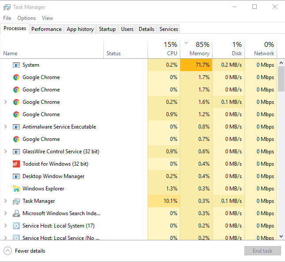Collapse view with Fewer details arrow
Screen dimensions: 285x262
8,251
